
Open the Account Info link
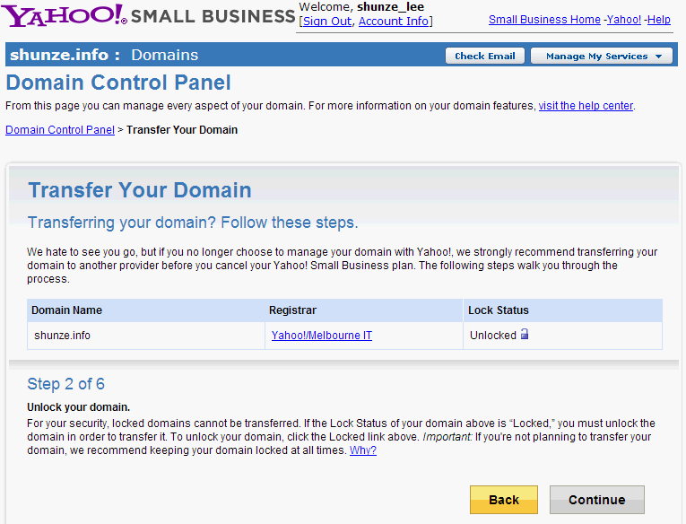coord(394,21)
